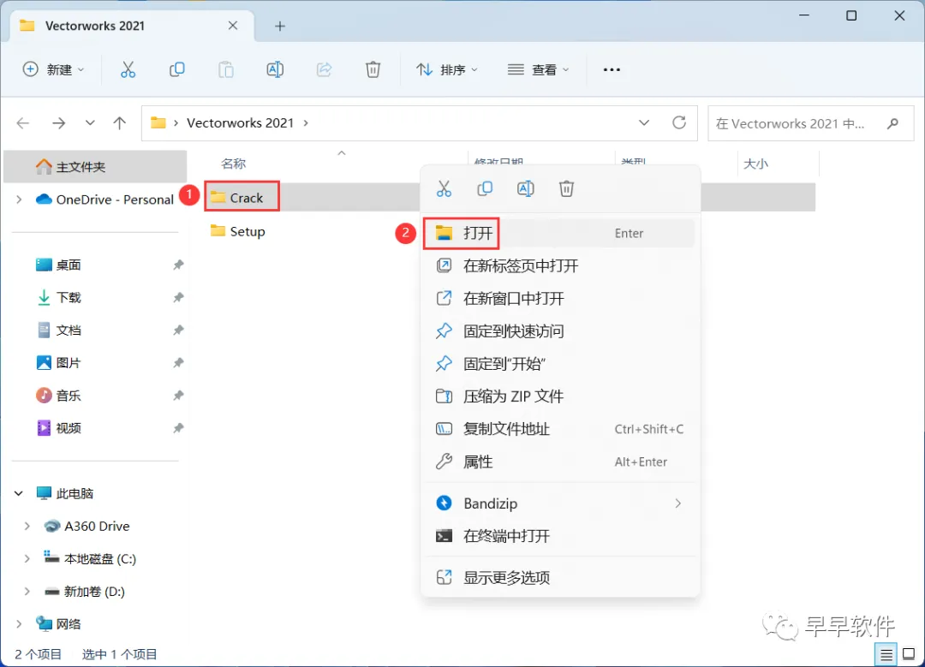Choose 在终端中打开 from the context menu
This screenshot has width=925, height=667.
click(x=559, y=536)
